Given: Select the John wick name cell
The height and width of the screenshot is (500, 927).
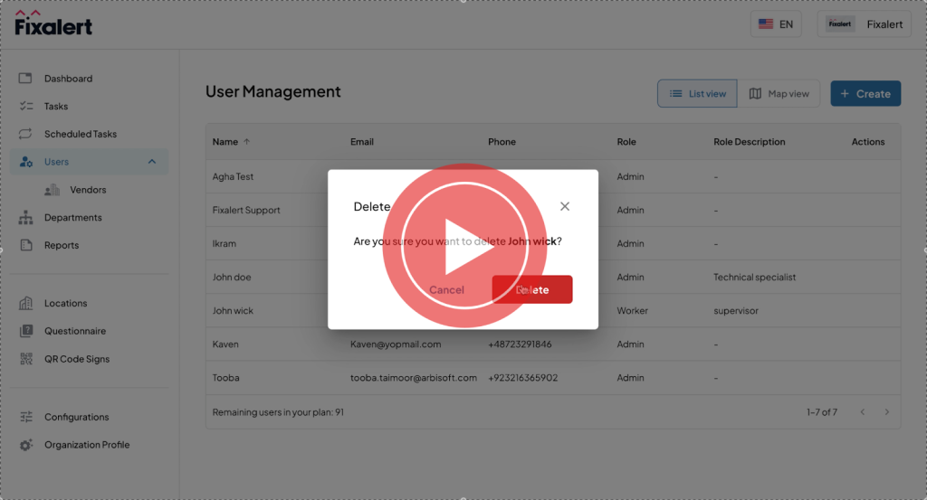Looking at the screenshot, I should coord(233,310).
